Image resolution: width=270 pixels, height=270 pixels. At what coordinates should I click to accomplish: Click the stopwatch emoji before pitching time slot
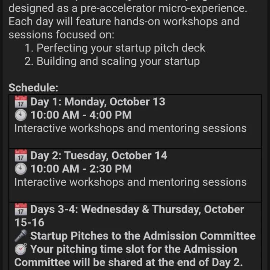pyautogui.click(x=21, y=250)
